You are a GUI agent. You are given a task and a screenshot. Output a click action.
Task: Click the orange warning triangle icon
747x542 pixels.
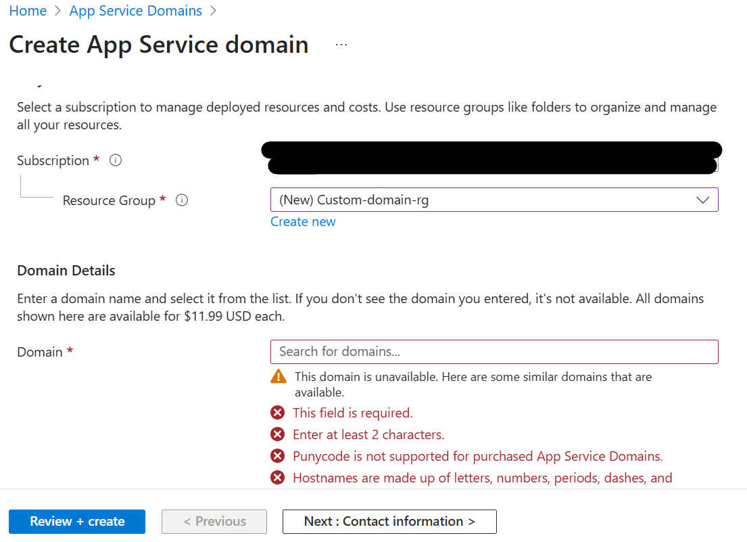point(279,376)
